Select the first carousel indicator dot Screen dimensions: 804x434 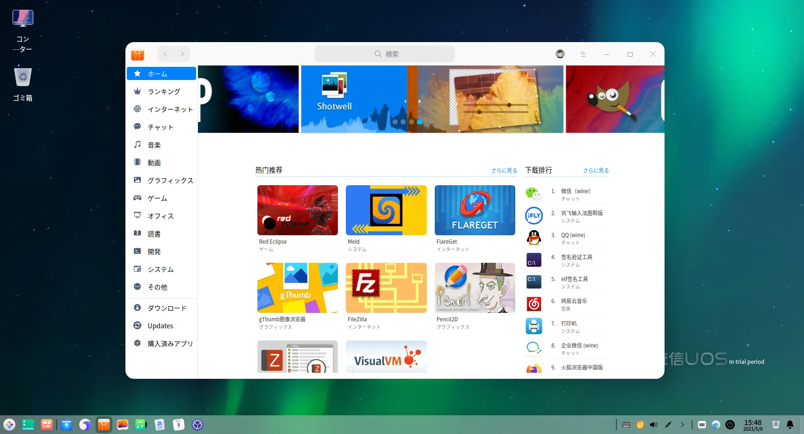(395, 122)
